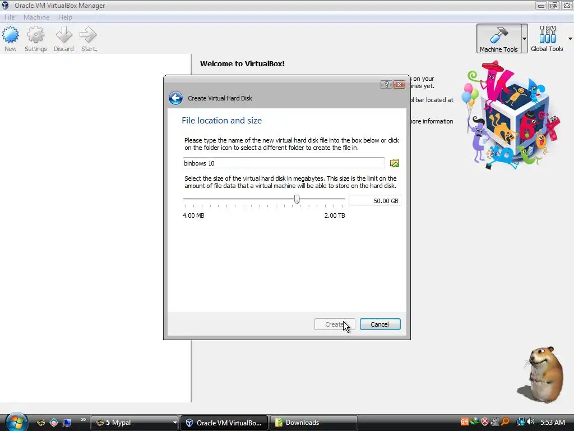Click the network tray icon
The width and height of the screenshot is (574, 431).
[520, 422]
